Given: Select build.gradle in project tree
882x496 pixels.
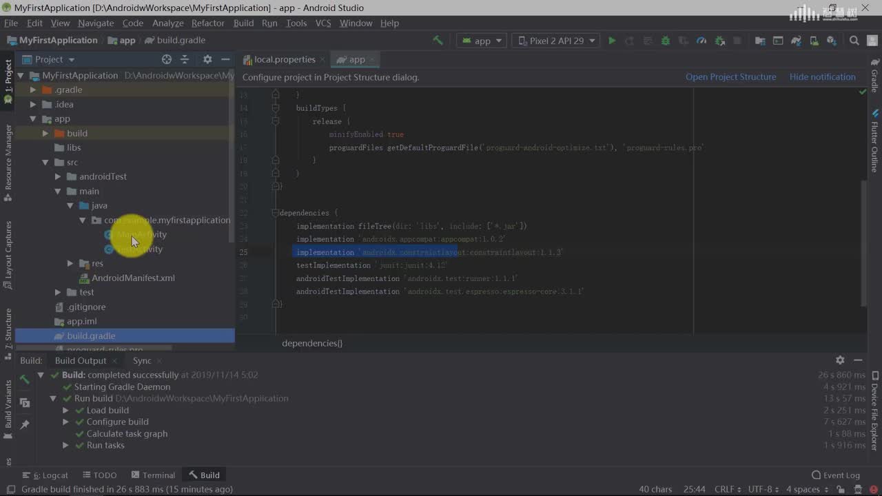Looking at the screenshot, I should pyautogui.click(x=91, y=335).
